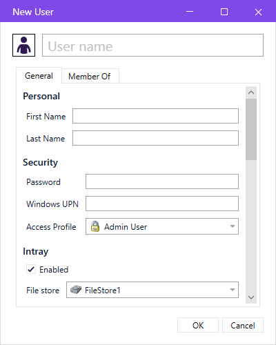
Task: Click the Security section heading
Action: (40, 163)
